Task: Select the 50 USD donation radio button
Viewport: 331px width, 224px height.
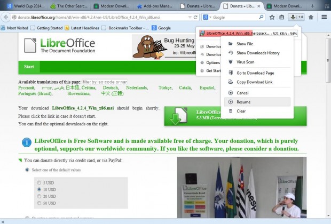Action: tap(39, 203)
